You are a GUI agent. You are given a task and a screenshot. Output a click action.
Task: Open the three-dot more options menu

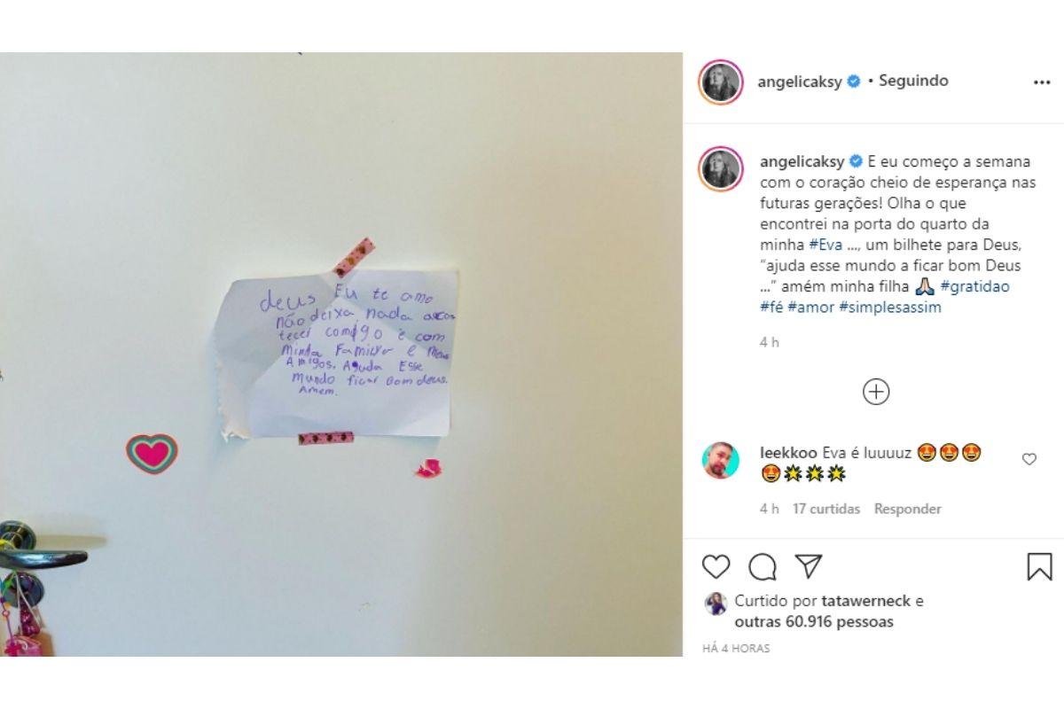(1042, 82)
